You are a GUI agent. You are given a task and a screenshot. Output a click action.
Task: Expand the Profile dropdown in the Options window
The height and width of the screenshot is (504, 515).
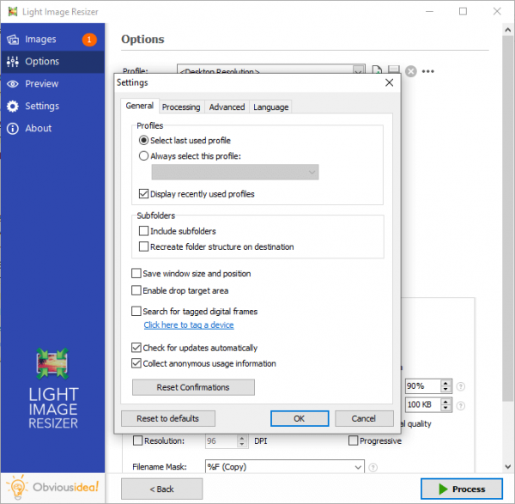358,70
